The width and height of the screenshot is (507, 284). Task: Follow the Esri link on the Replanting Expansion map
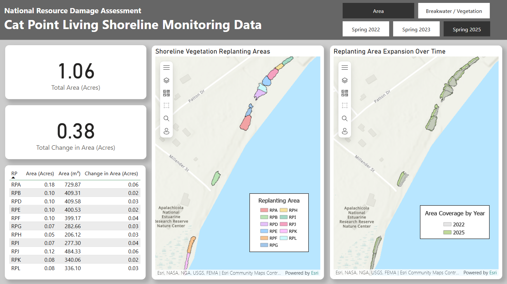493,273
